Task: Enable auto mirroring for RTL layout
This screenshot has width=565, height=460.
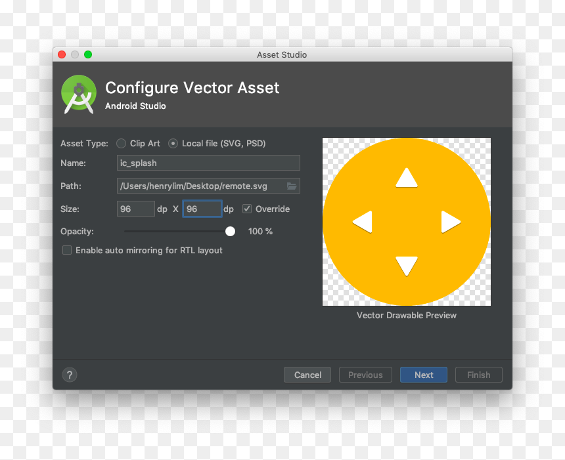Action: (x=67, y=250)
